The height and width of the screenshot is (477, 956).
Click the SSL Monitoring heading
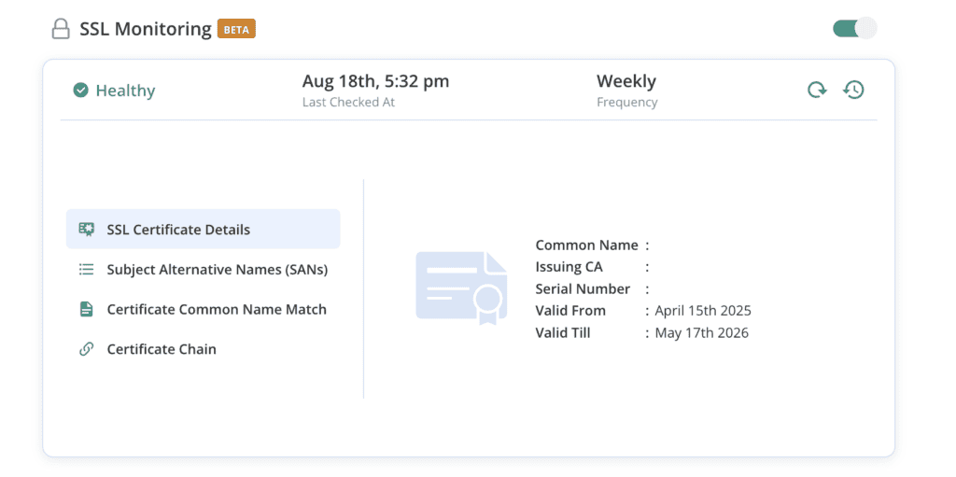point(146,29)
